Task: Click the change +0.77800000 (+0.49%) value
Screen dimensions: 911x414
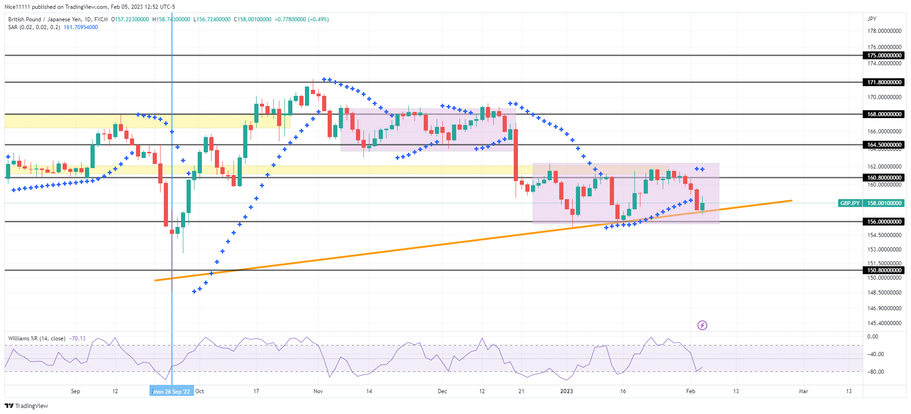Action: (302, 19)
